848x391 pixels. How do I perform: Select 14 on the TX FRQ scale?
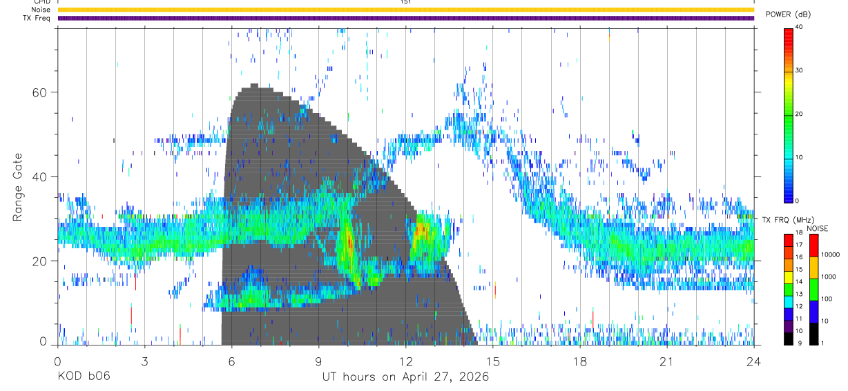pos(798,282)
